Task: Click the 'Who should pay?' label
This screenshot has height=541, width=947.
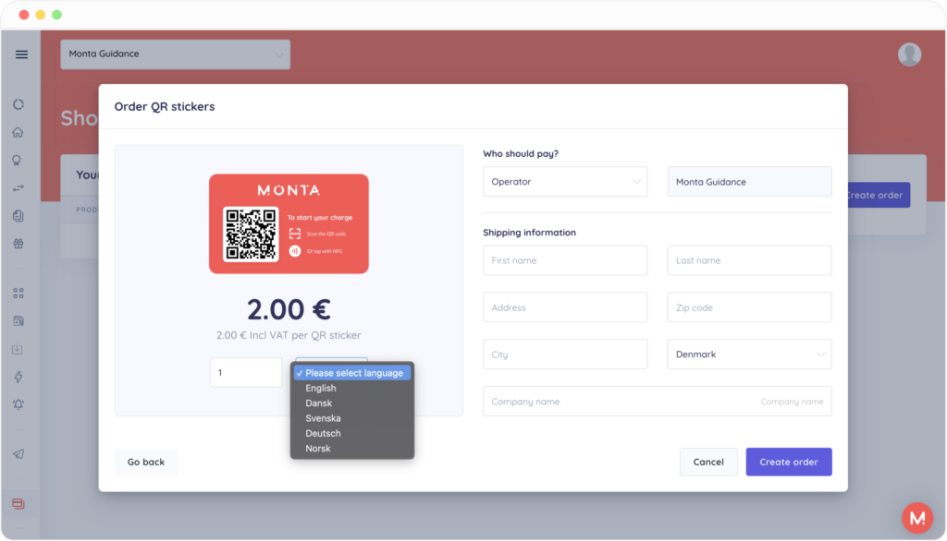Action: (x=521, y=154)
